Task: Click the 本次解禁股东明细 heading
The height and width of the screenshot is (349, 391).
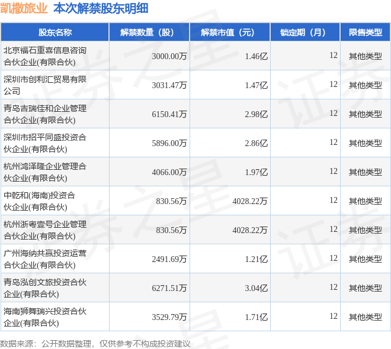Action: [101, 8]
